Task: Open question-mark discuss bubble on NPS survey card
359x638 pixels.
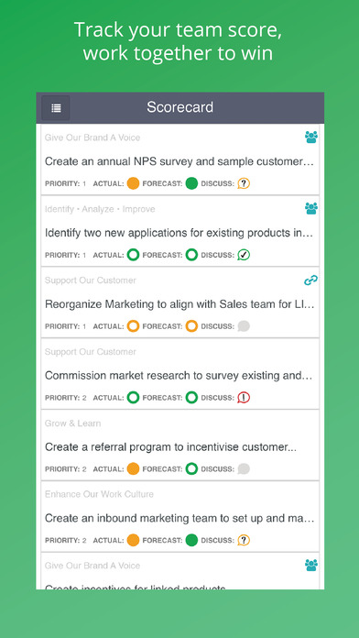Action: 244,183
